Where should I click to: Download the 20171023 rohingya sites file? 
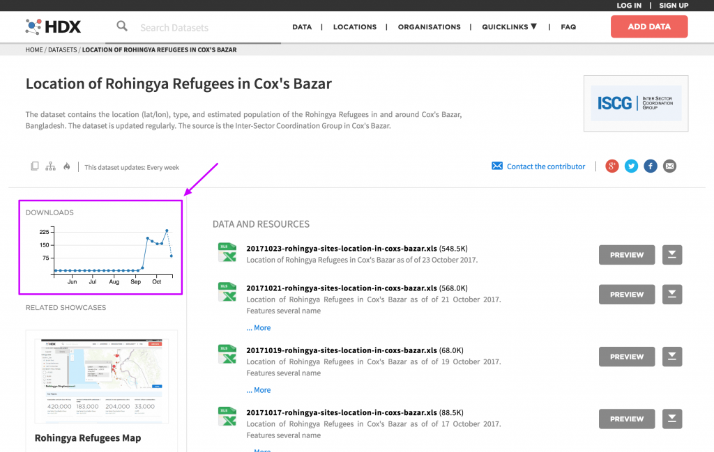[671, 255]
